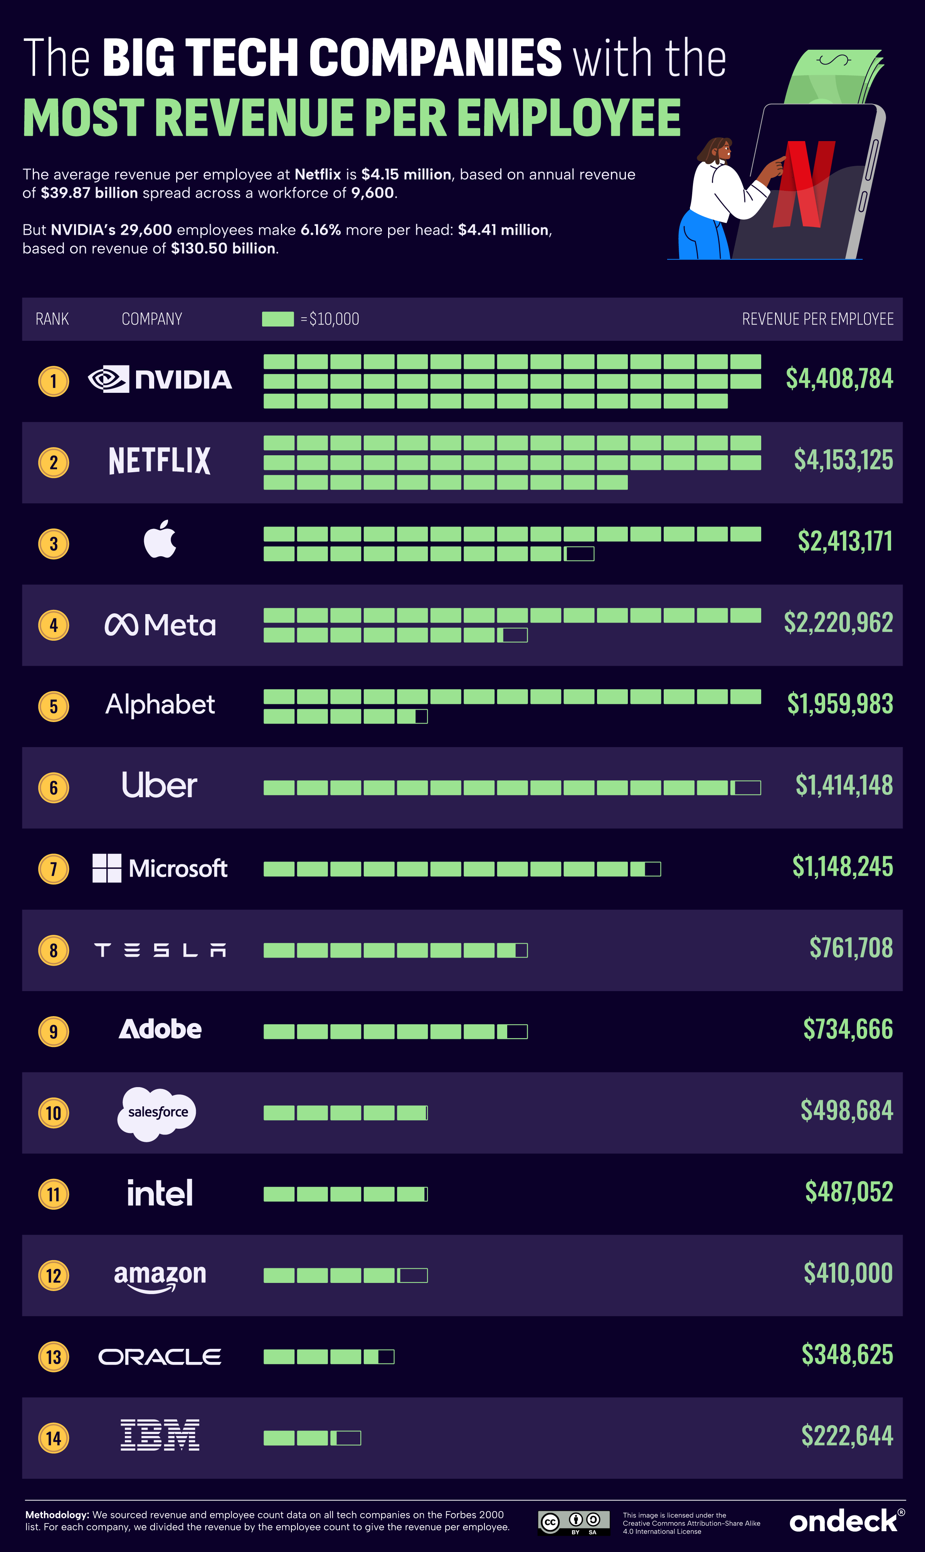The image size is (925, 1552).
Task: Click the Intel logo
Action: pos(160,1193)
